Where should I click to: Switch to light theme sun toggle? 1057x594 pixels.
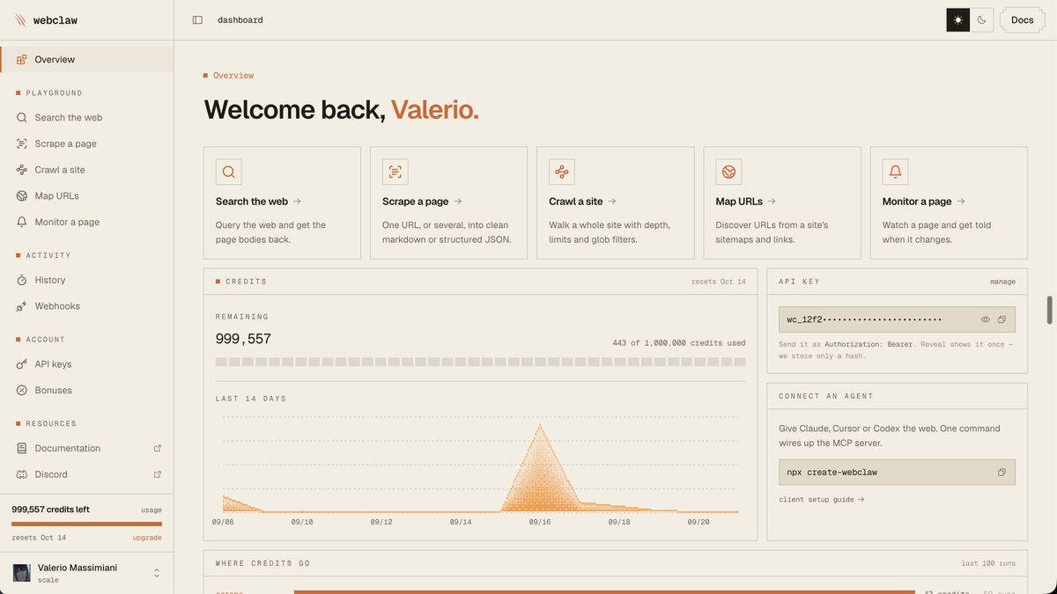click(x=958, y=20)
